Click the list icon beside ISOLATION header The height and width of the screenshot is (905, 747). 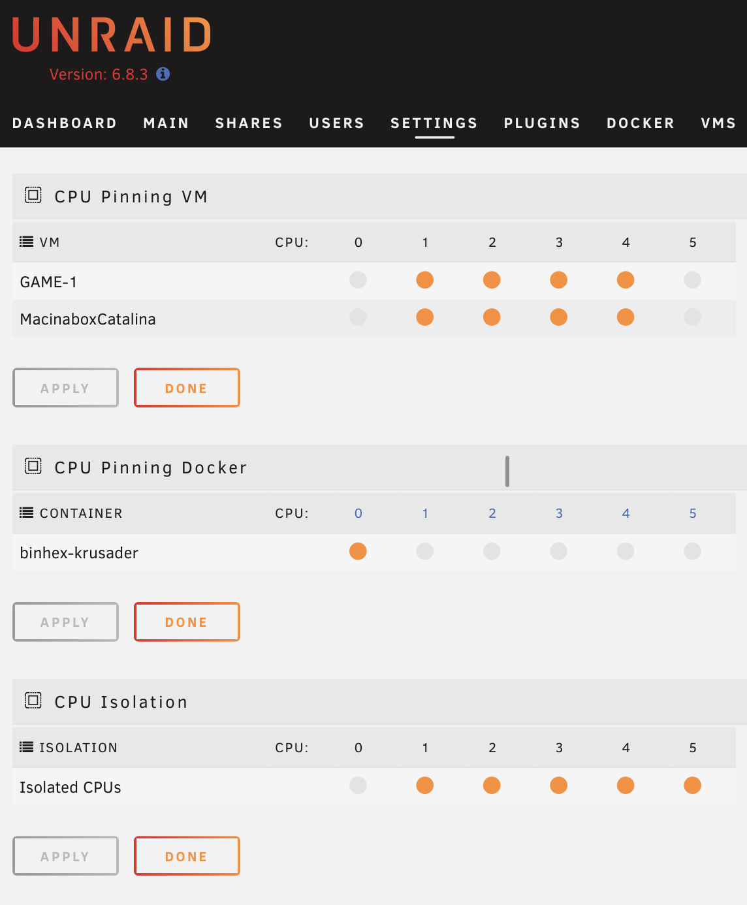click(x=27, y=747)
